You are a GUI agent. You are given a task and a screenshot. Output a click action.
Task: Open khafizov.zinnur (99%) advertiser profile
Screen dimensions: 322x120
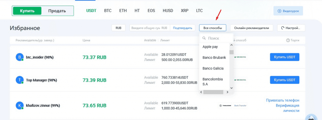[x=43, y=106]
